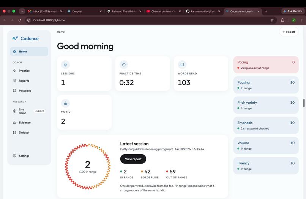Open the Pausing score card
The image size is (306, 199).
point(266,85)
